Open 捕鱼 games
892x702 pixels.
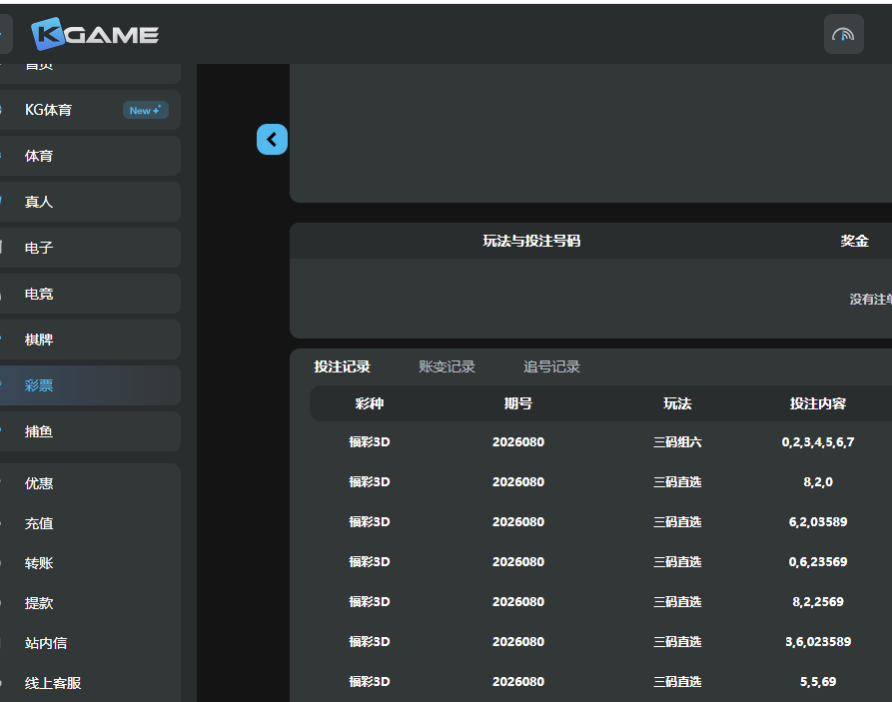[39, 431]
